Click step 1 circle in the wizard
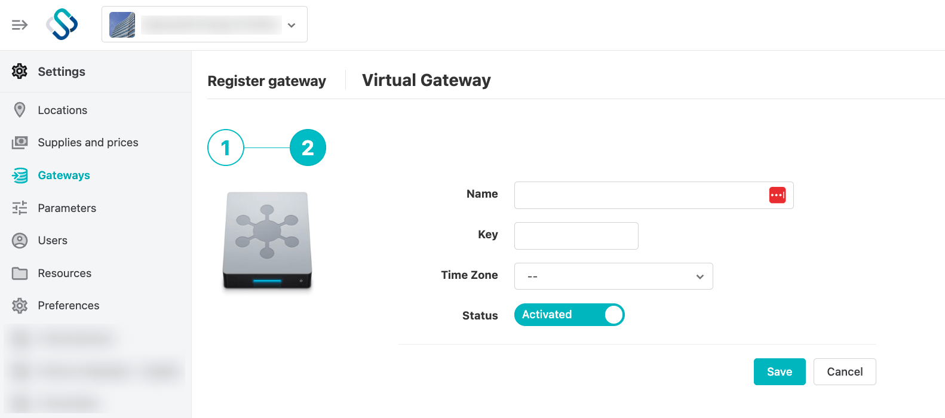The image size is (945, 418). click(225, 147)
